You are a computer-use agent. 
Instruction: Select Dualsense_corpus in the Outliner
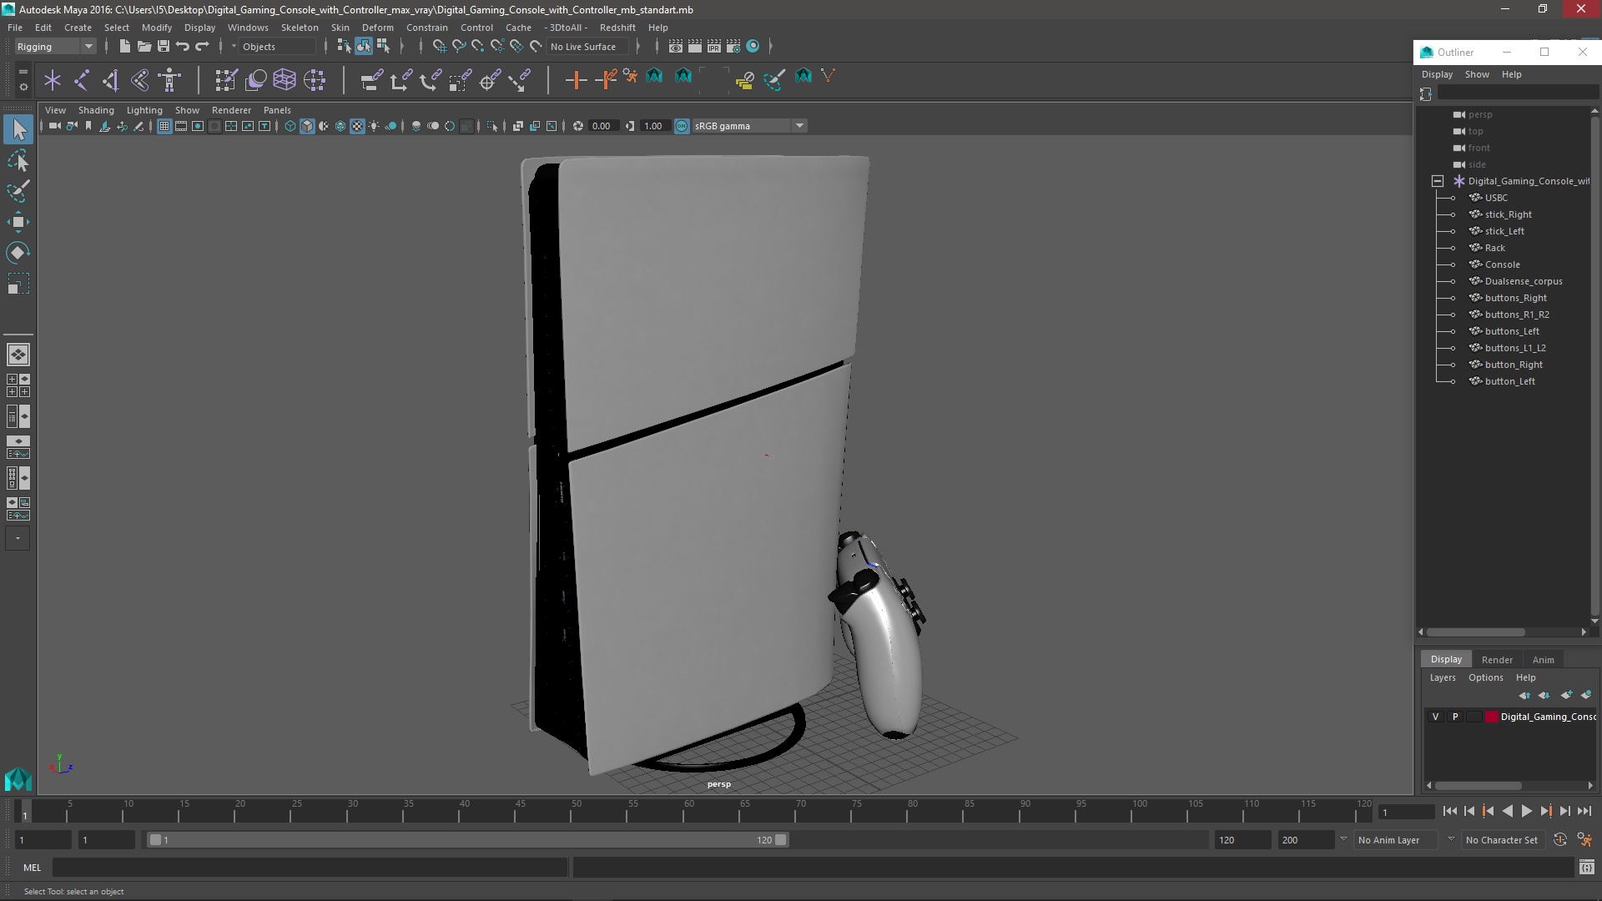click(x=1523, y=281)
